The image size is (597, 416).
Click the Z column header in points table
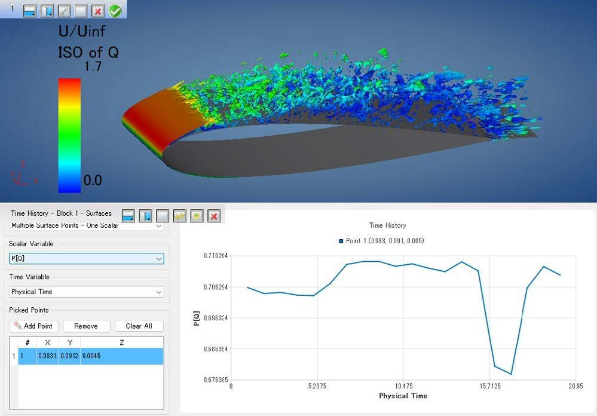point(122,342)
